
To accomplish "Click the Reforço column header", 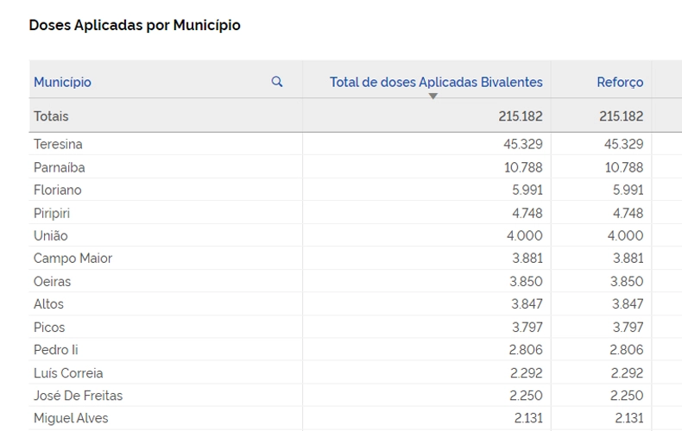I will pyautogui.click(x=620, y=82).
